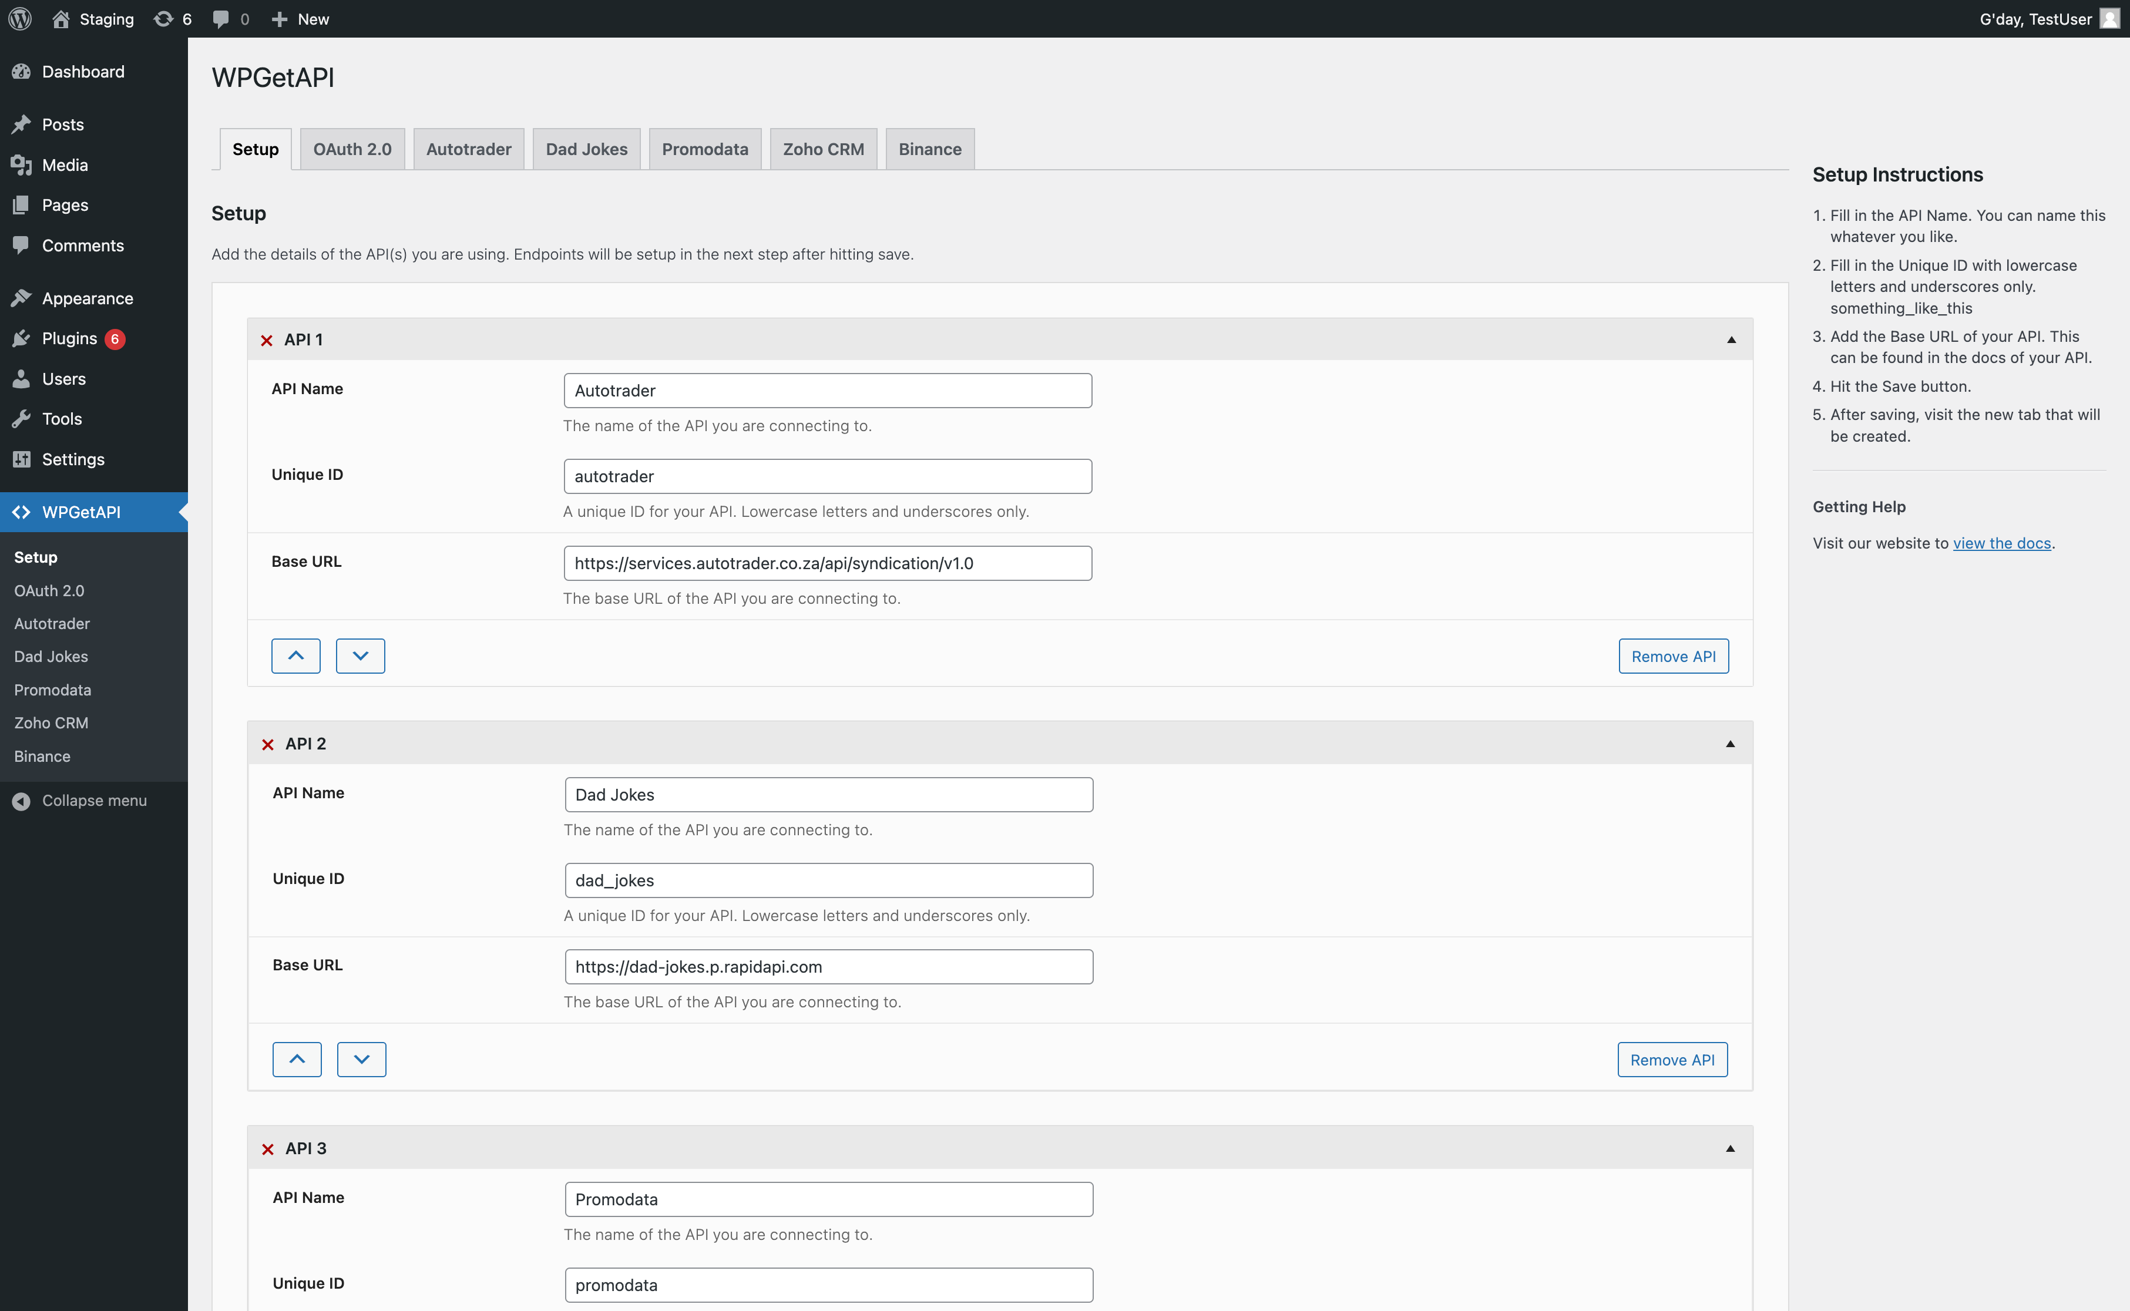Click the Pages icon in sidebar
Image resolution: width=2130 pixels, height=1311 pixels.
click(x=22, y=204)
